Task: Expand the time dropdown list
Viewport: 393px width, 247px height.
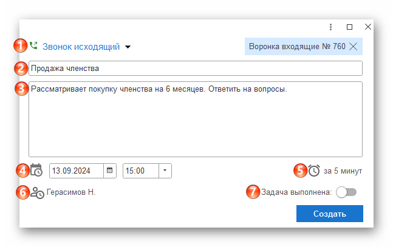Action: click(x=165, y=171)
